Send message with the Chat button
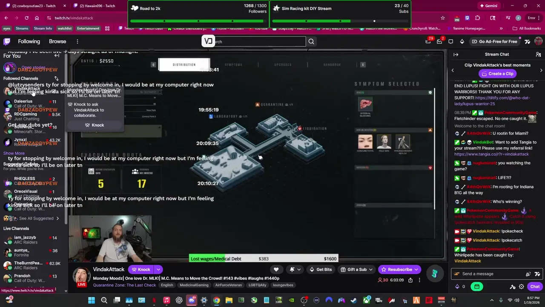The height and width of the screenshot is (307, 545). click(535, 287)
